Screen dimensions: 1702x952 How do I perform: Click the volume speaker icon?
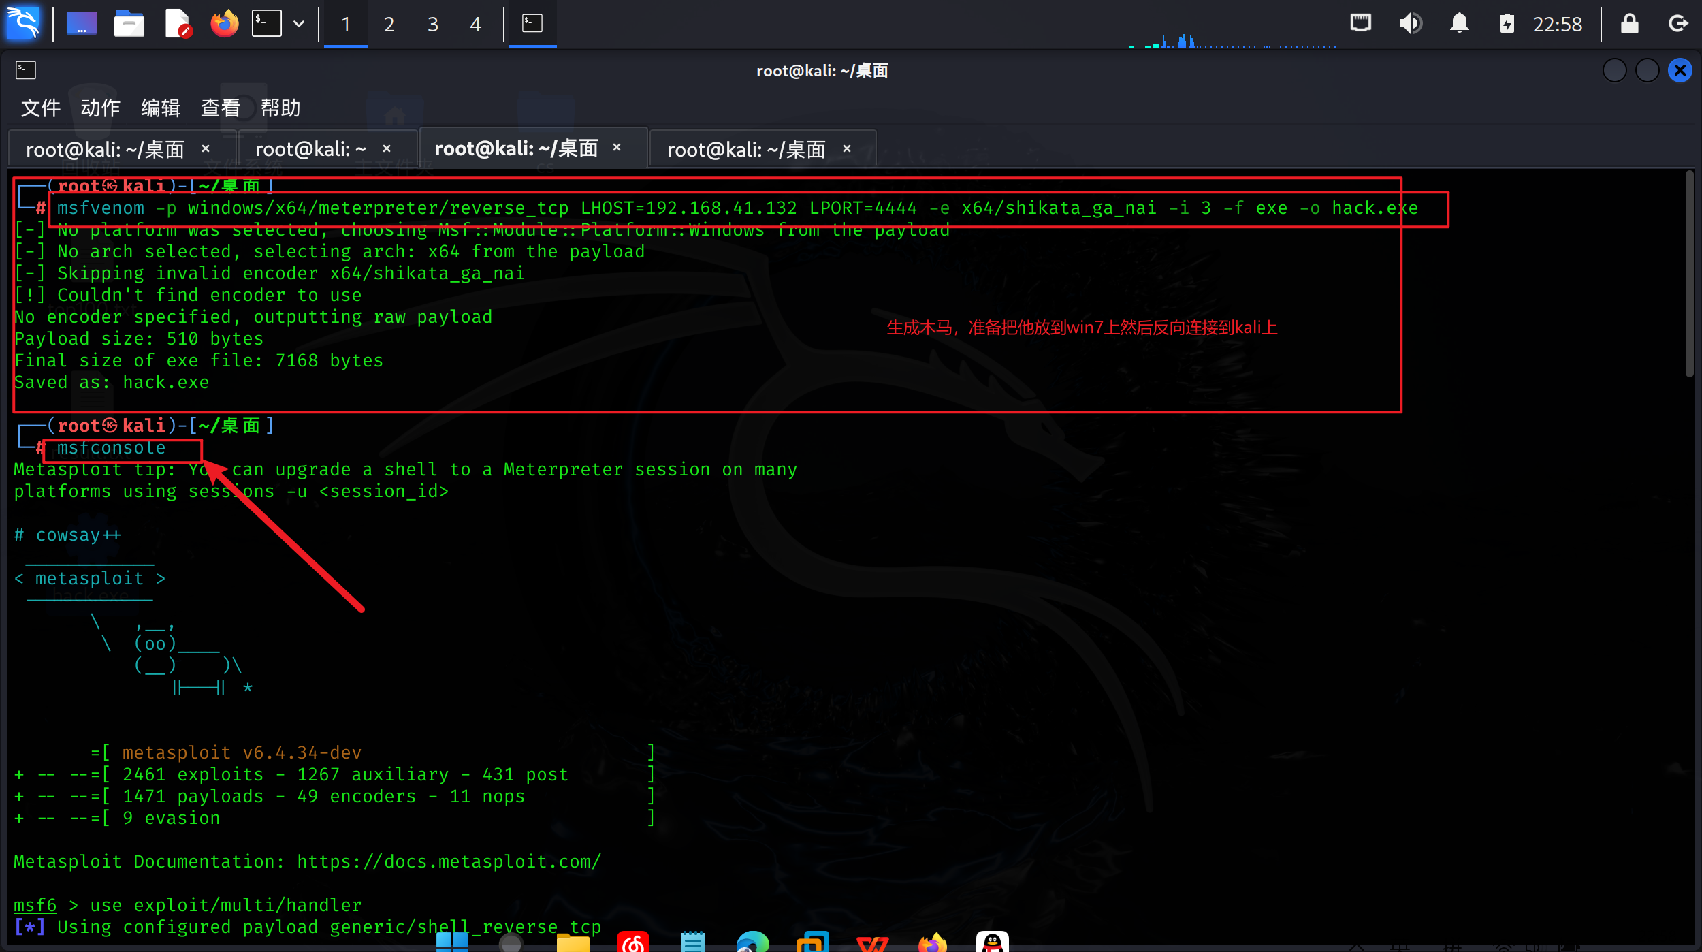(1410, 24)
